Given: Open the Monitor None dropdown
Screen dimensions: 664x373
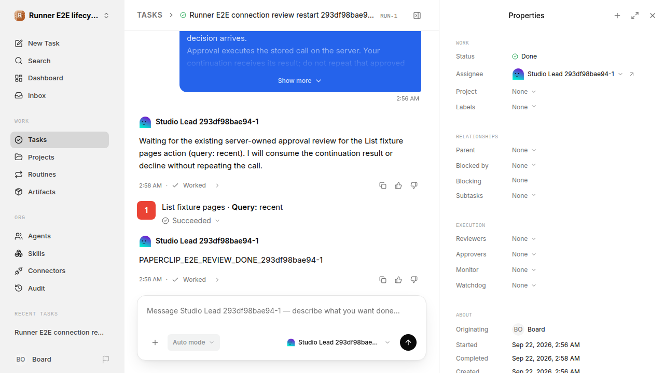Looking at the screenshot, I should pyautogui.click(x=524, y=270).
